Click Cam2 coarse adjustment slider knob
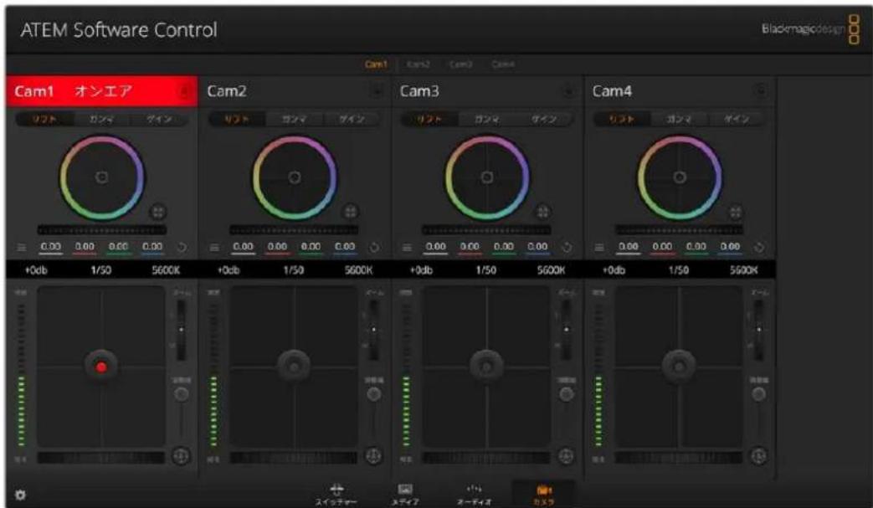This screenshot has height=508, width=873. coord(373,394)
